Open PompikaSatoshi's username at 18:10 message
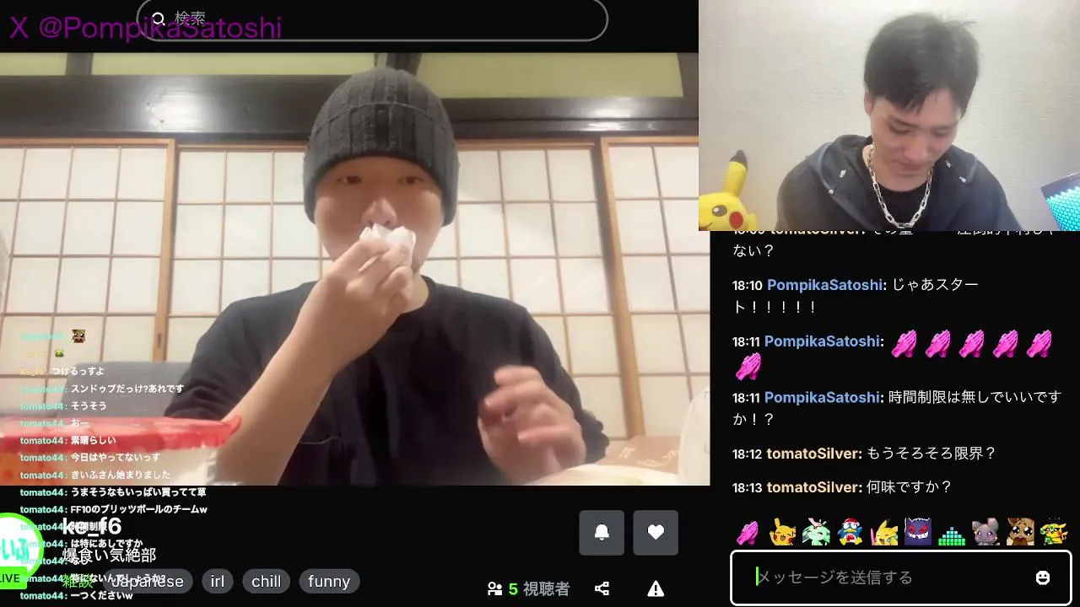The width and height of the screenshot is (1080, 607). (x=824, y=285)
